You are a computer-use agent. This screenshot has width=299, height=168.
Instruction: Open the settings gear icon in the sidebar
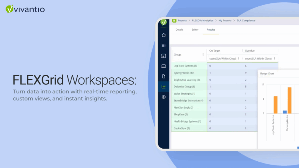[163, 97]
